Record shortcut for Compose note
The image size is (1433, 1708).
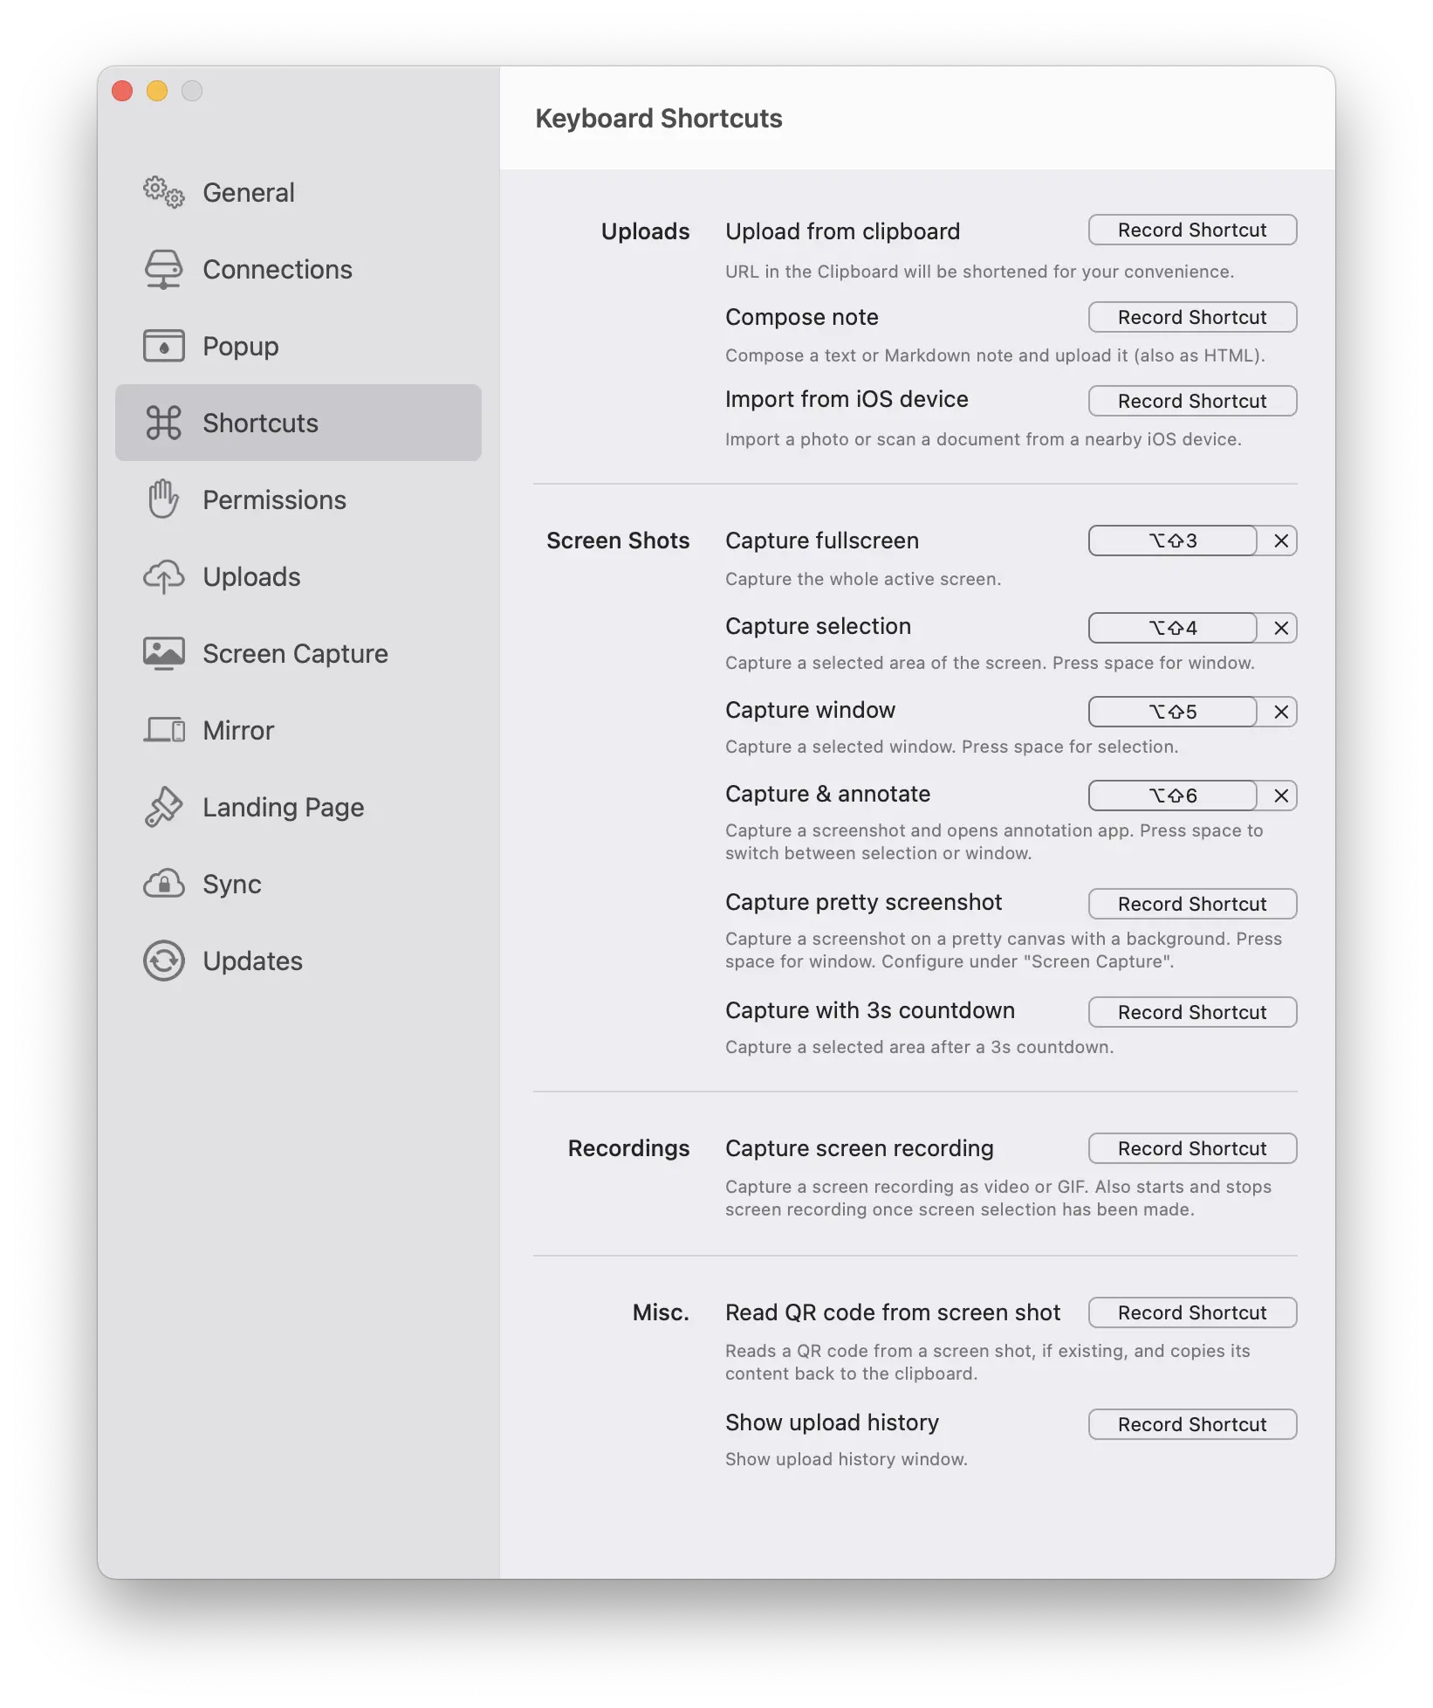point(1191,317)
